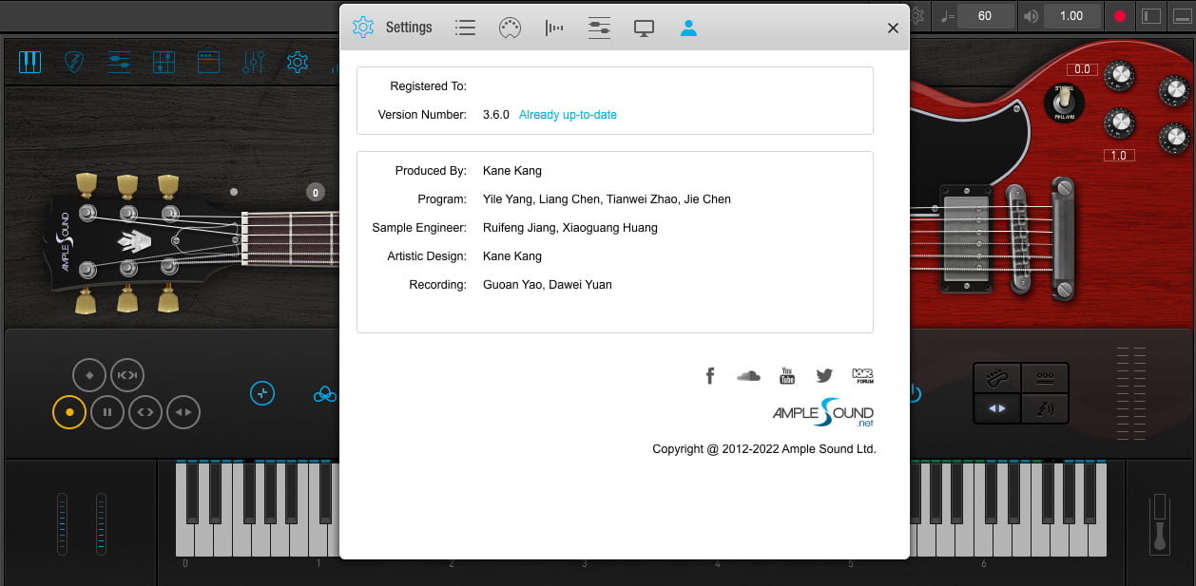Open the monitor display tab in Settings
The height and width of the screenshot is (586, 1196).
click(644, 28)
